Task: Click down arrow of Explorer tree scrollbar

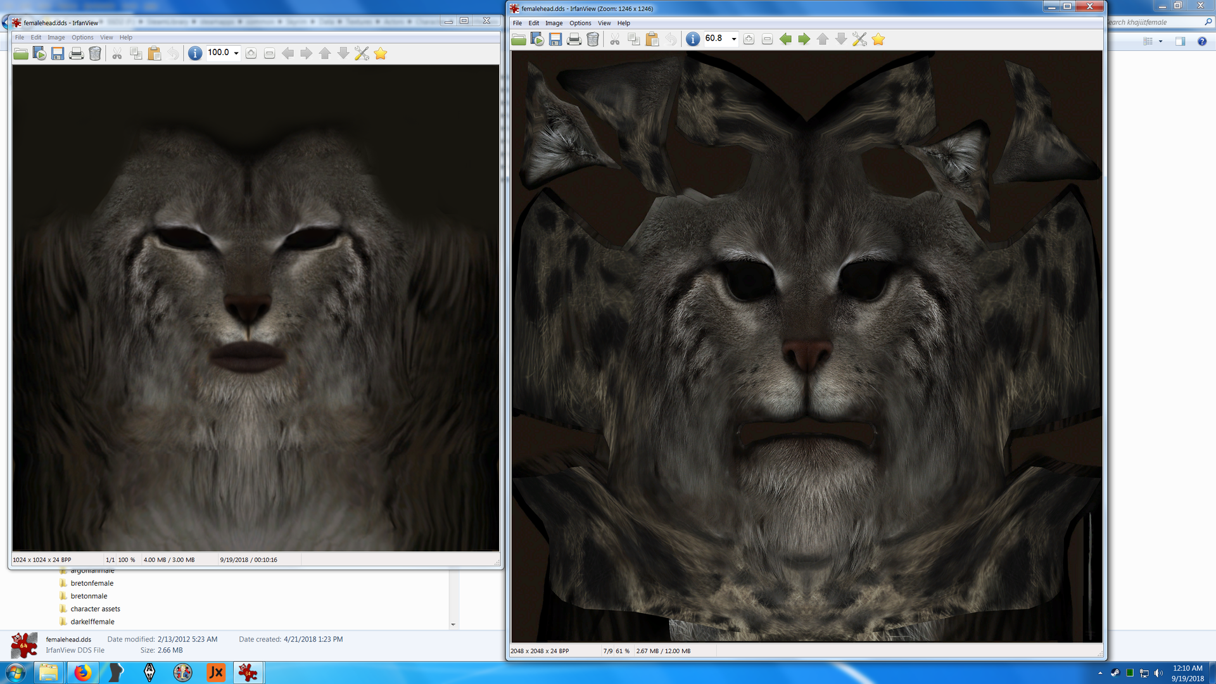Action: tap(453, 624)
